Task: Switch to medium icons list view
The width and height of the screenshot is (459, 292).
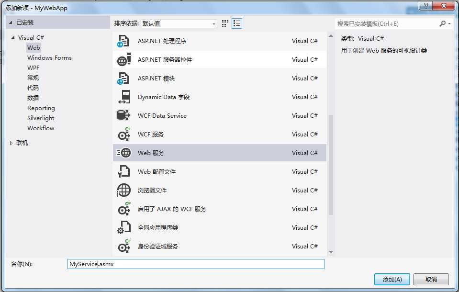Action: tap(237, 23)
